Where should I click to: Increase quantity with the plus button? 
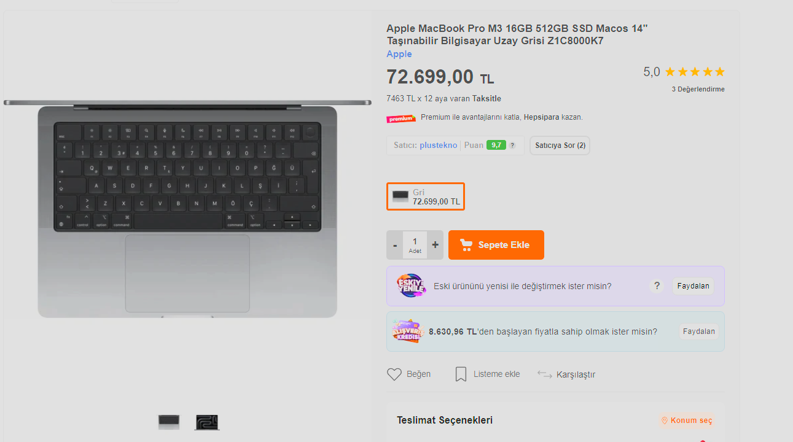click(x=436, y=245)
